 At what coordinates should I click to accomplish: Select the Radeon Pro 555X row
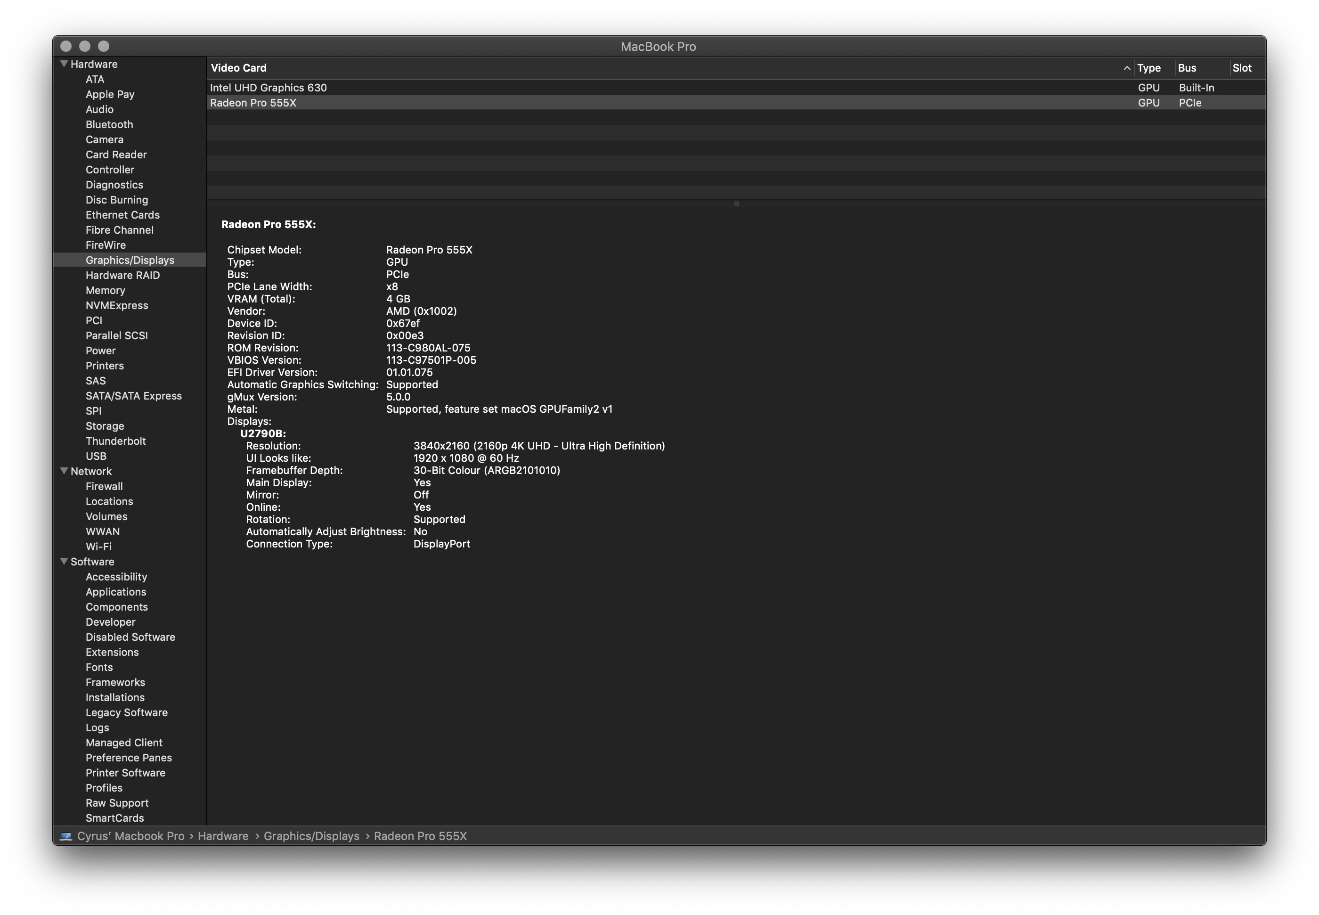point(736,103)
